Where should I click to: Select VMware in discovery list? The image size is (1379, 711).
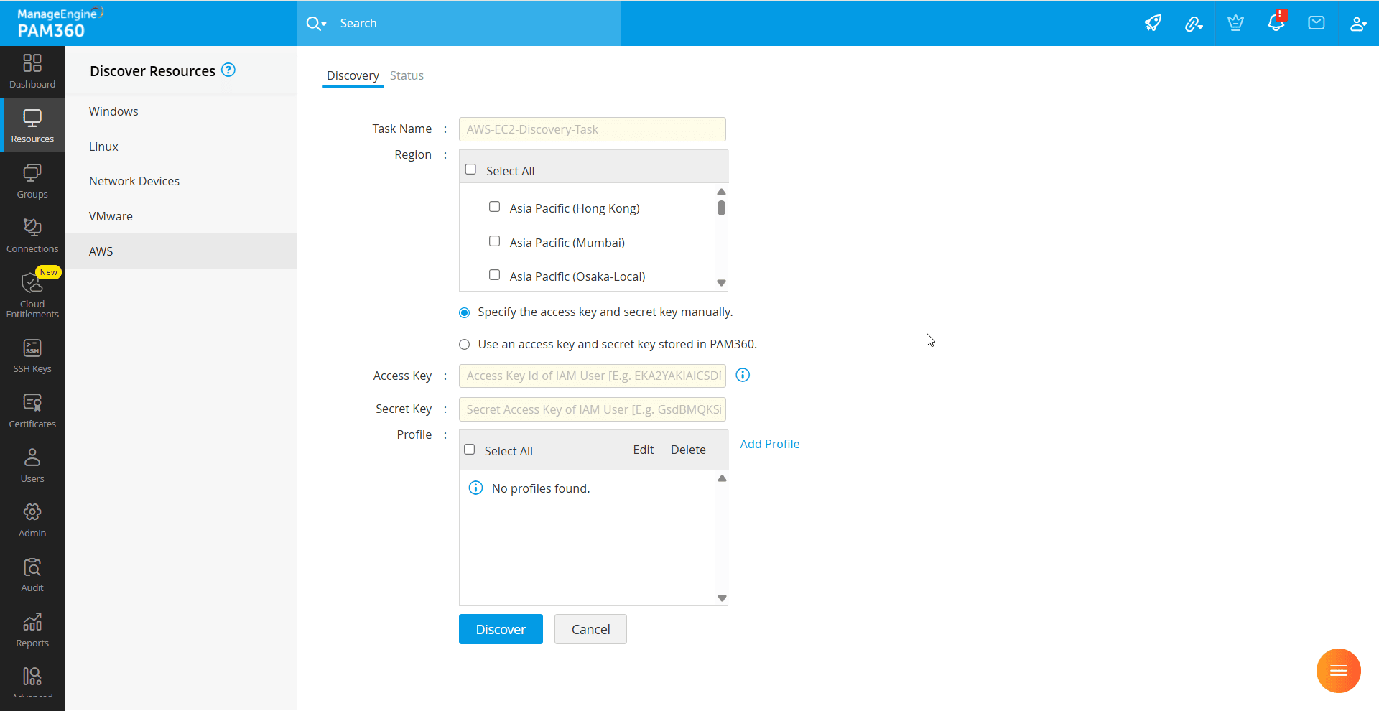tap(111, 216)
